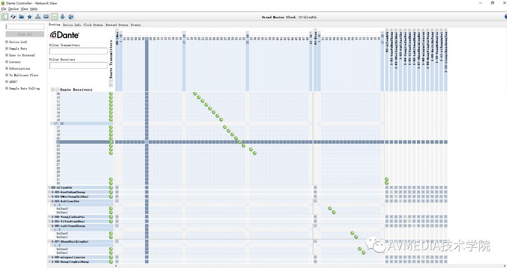This screenshot has width=507, height=268.
Task: Toggle the subscription checkmark in receiver row 09
Action: coord(195,94)
